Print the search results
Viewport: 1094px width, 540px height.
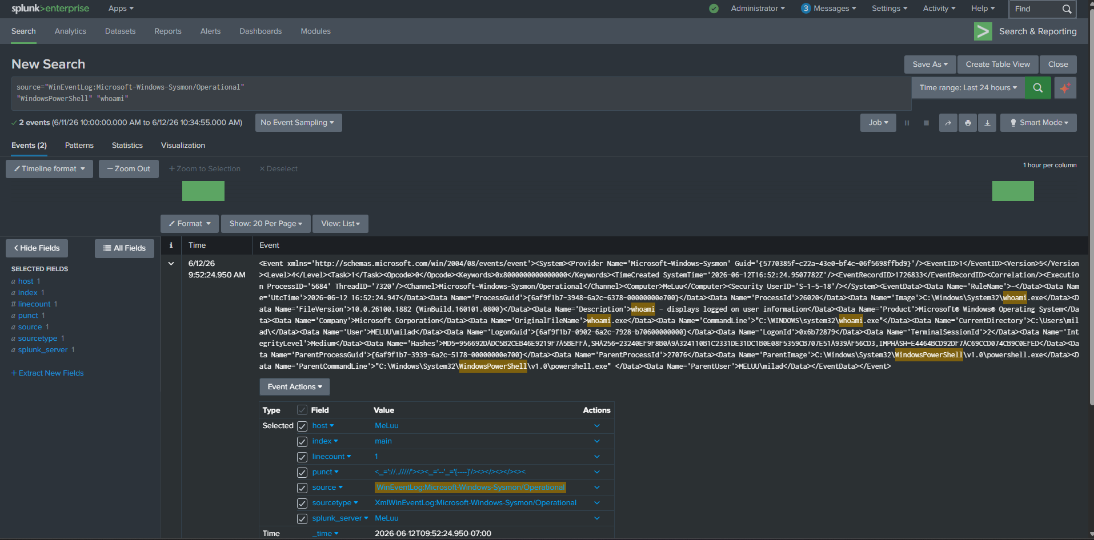pos(967,123)
